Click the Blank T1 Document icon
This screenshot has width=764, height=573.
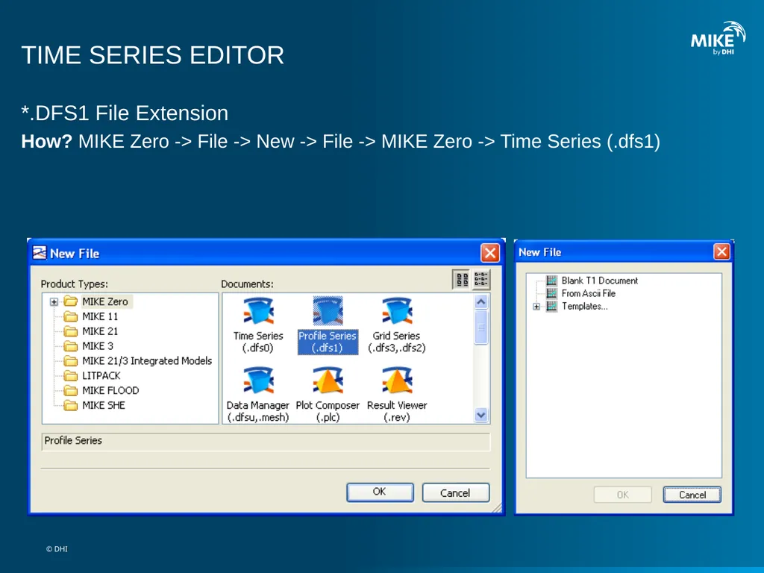click(551, 281)
